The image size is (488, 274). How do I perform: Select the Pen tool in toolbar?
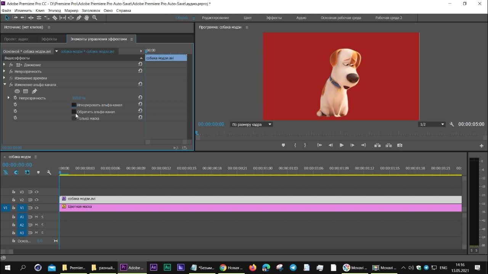[79, 18]
